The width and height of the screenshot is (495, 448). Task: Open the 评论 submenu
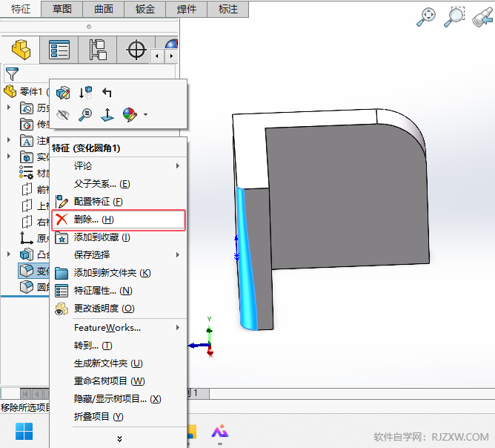119,166
